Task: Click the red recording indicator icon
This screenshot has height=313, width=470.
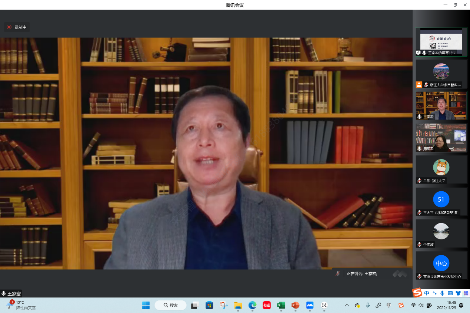Action: pyautogui.click(x=9, y=27)
